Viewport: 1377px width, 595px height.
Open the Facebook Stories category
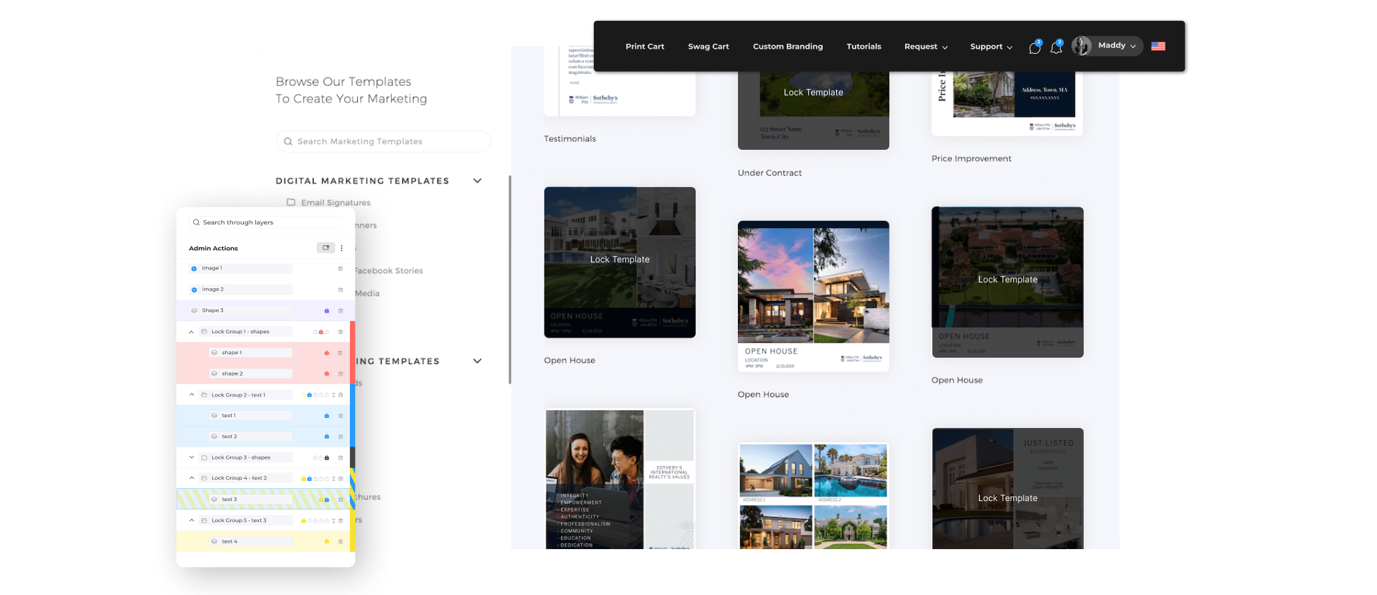(x=388, y=271)
